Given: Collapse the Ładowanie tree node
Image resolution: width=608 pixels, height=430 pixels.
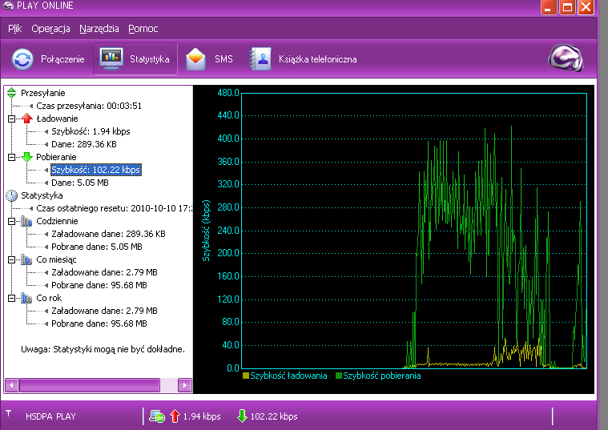Looking at the screenshot, I should (12, 119).
